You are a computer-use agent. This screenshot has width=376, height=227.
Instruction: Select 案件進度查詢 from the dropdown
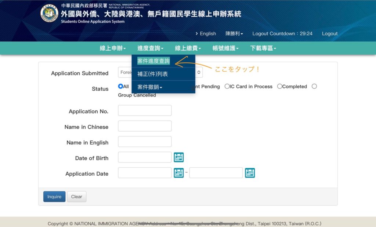click(x=153, y=61)
